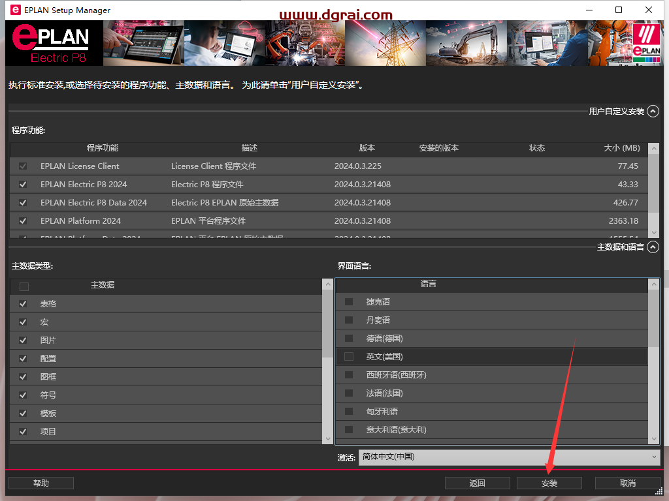669x501 pixels.
Task: Check the 捷克语 language checkbox
Action: [349, 301]
